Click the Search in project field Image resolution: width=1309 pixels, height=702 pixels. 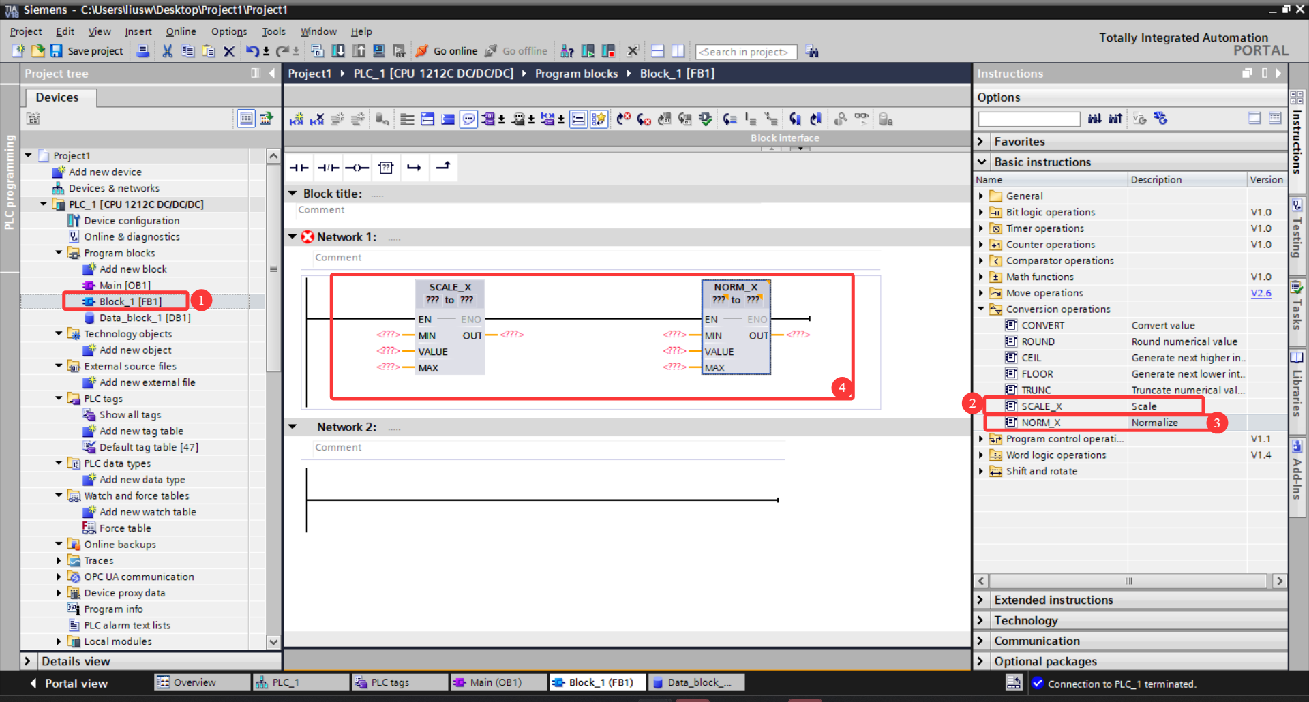pos(746,52)
